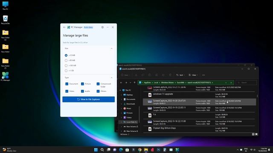273x153 pixels.
Task: Open Microsoft Edge from taskbar
Action: (x=121, y=150)
